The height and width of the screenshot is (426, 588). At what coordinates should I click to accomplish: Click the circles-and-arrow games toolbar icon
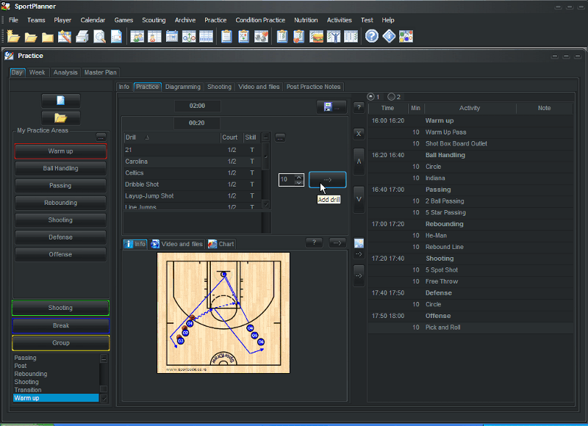[189, 37]
